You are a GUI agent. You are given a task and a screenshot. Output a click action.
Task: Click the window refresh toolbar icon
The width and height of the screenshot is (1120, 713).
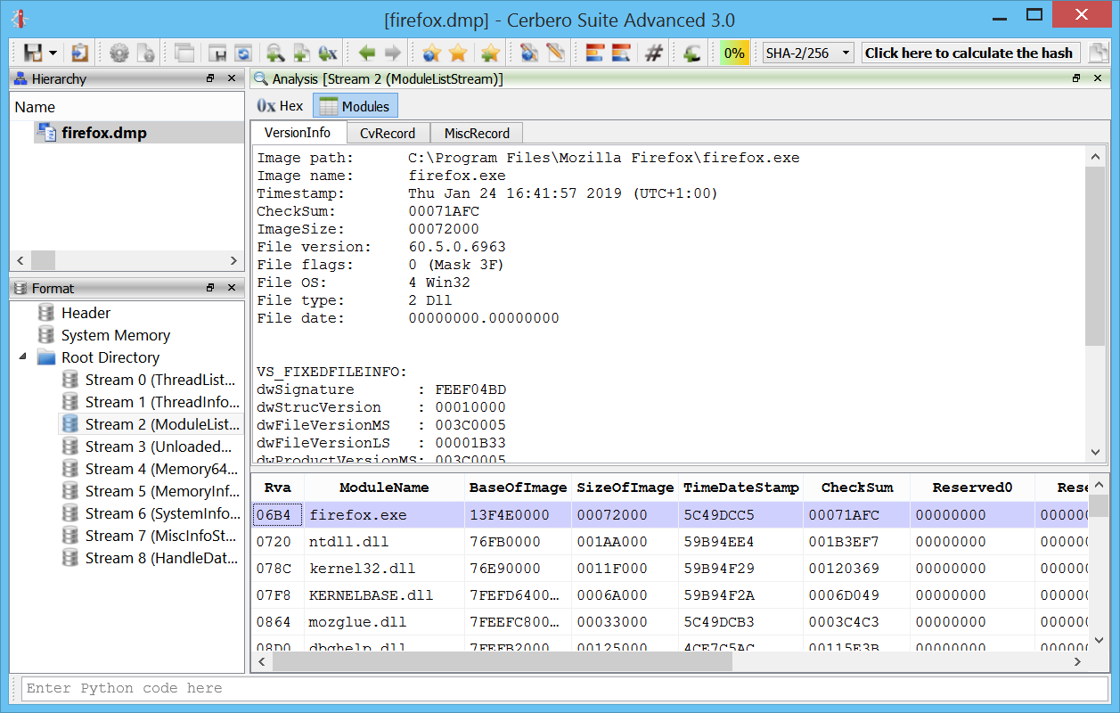[243, 53]
